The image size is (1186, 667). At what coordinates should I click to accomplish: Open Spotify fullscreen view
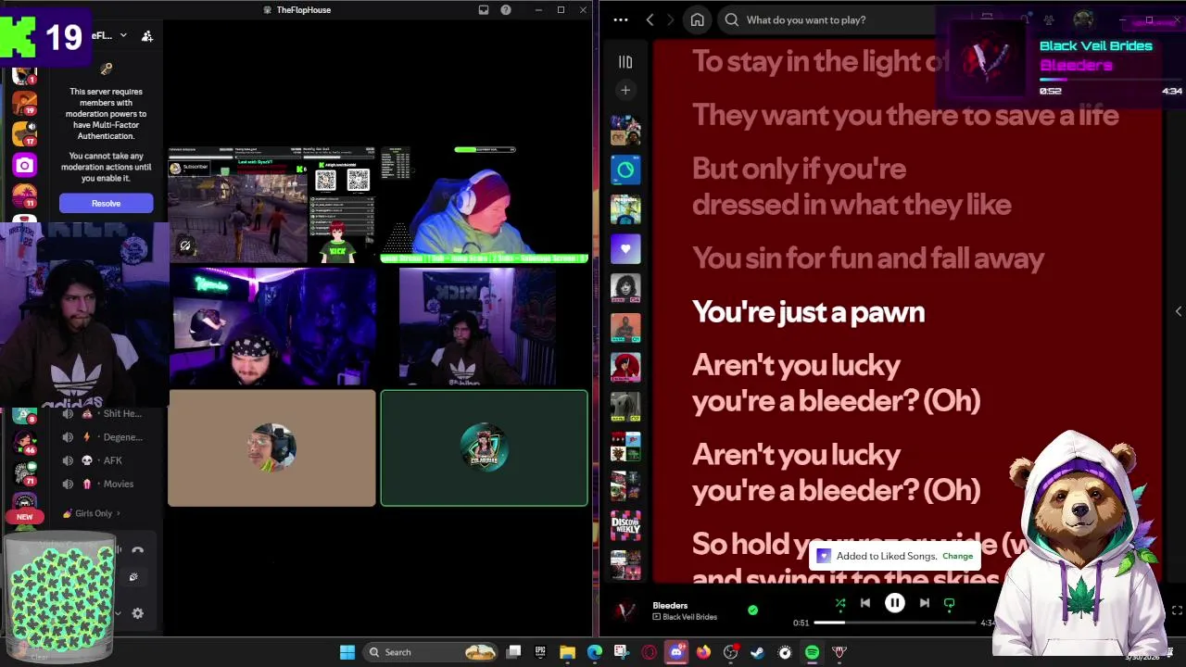(x=1177, y=610)
